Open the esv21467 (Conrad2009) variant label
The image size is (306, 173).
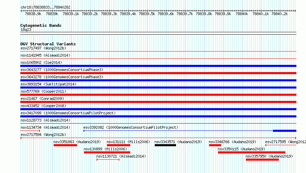tap(42, 99)
